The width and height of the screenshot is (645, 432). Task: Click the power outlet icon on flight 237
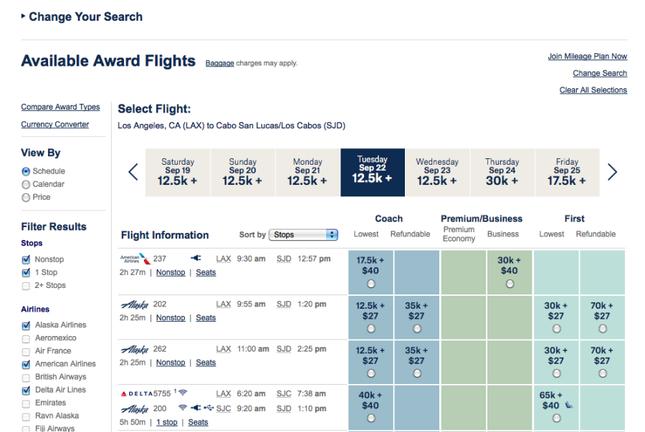coord(196,259)
